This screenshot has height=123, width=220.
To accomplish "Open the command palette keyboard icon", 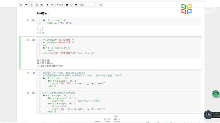I will click(x=101, y=5).
